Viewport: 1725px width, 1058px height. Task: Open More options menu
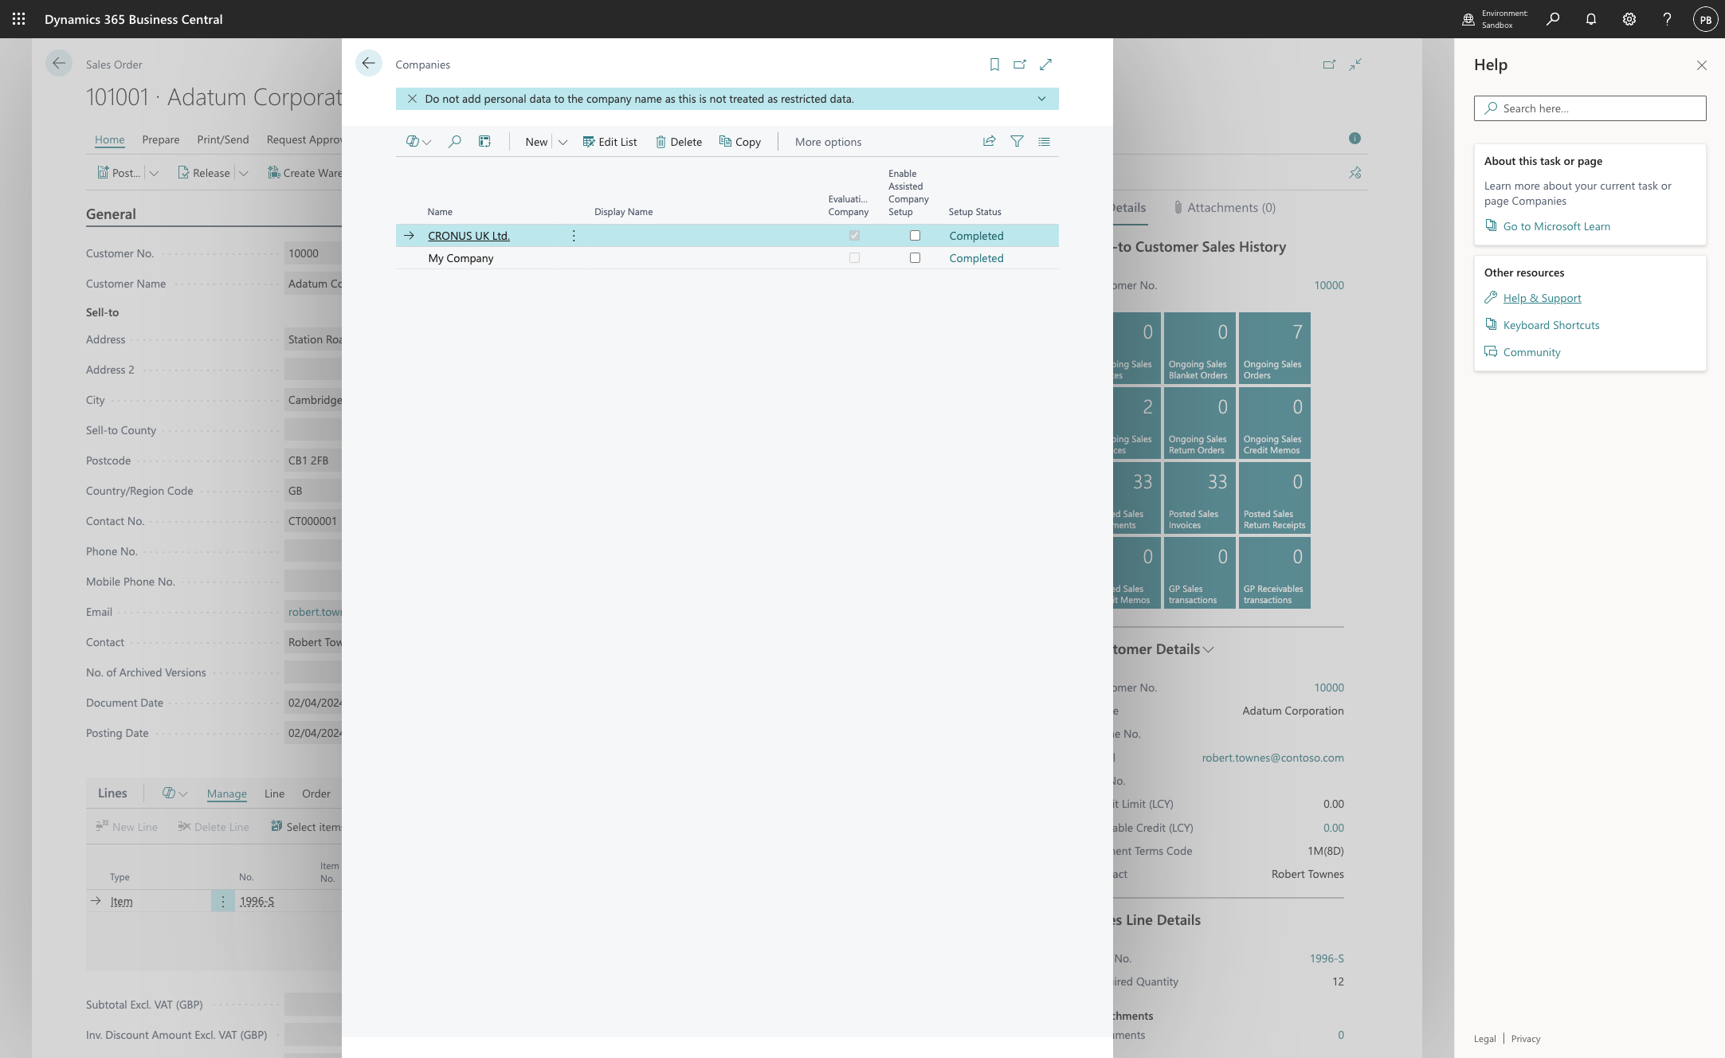(x=828, y=142)
